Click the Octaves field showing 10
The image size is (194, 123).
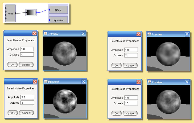tap(131, 103)
